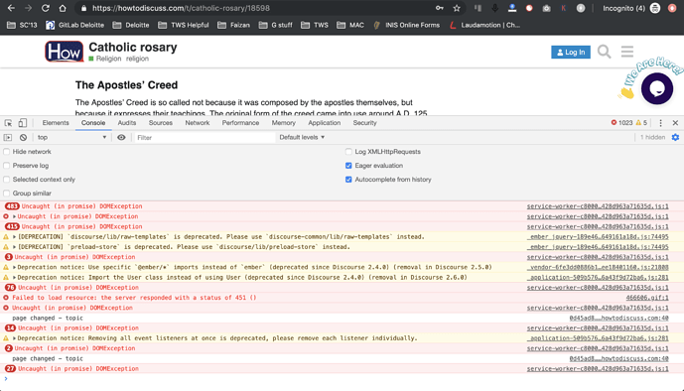Close the DevTools panel
684x391 pixels.
(x=675, y=123)
